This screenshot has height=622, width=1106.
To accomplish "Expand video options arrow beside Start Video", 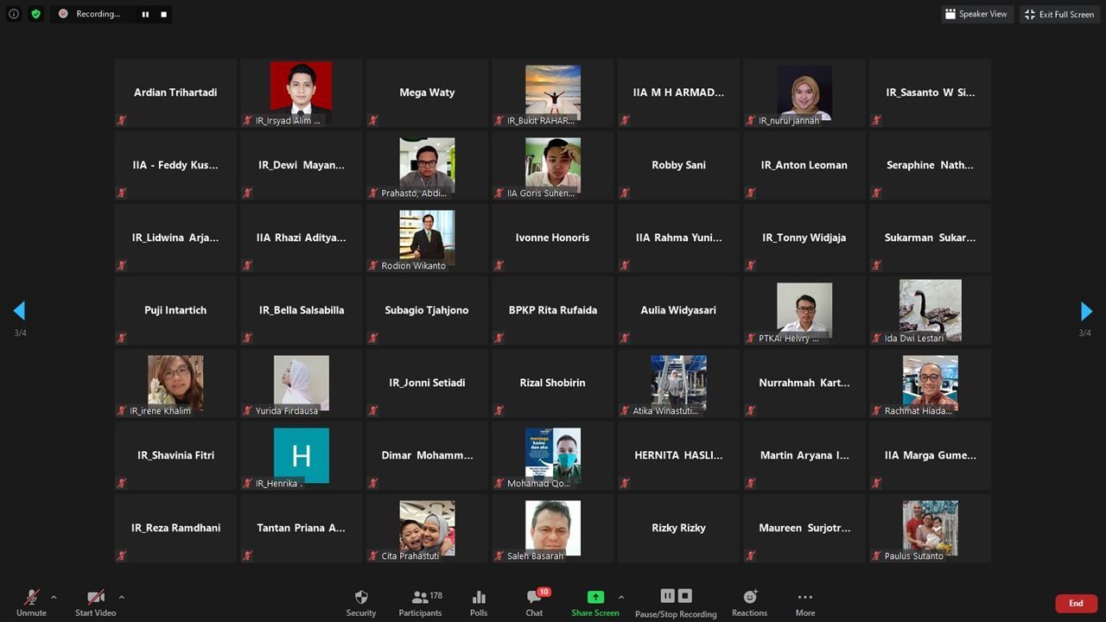I will [x=121, y=597].
